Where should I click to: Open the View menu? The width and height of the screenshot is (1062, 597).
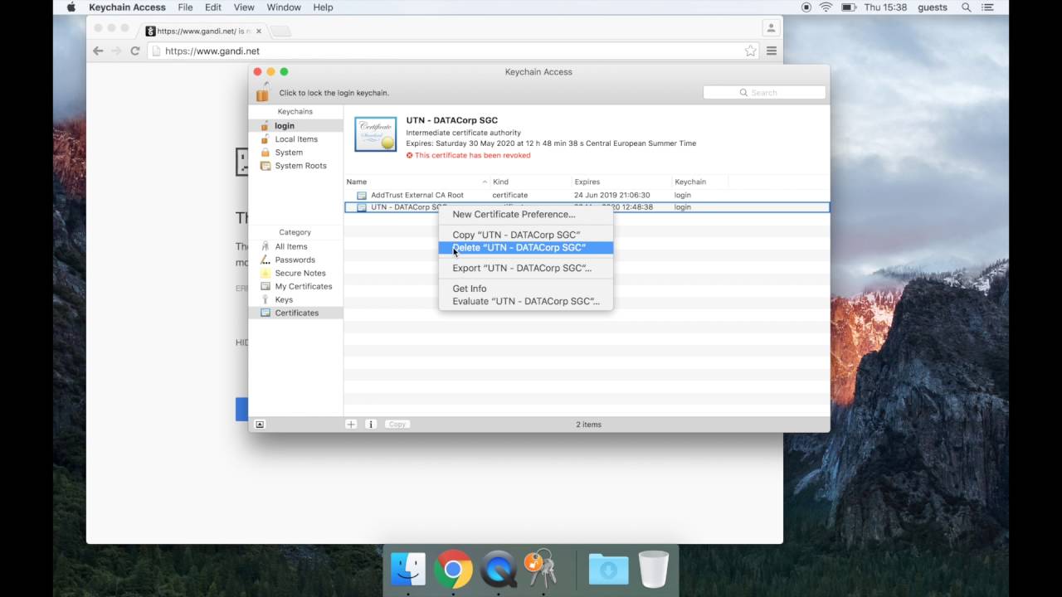[244, 7]
